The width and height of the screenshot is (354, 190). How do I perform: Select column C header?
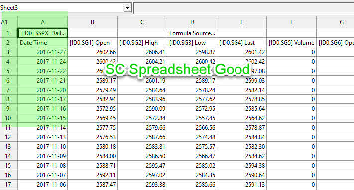pyautogui.click(x=142, y=22)
